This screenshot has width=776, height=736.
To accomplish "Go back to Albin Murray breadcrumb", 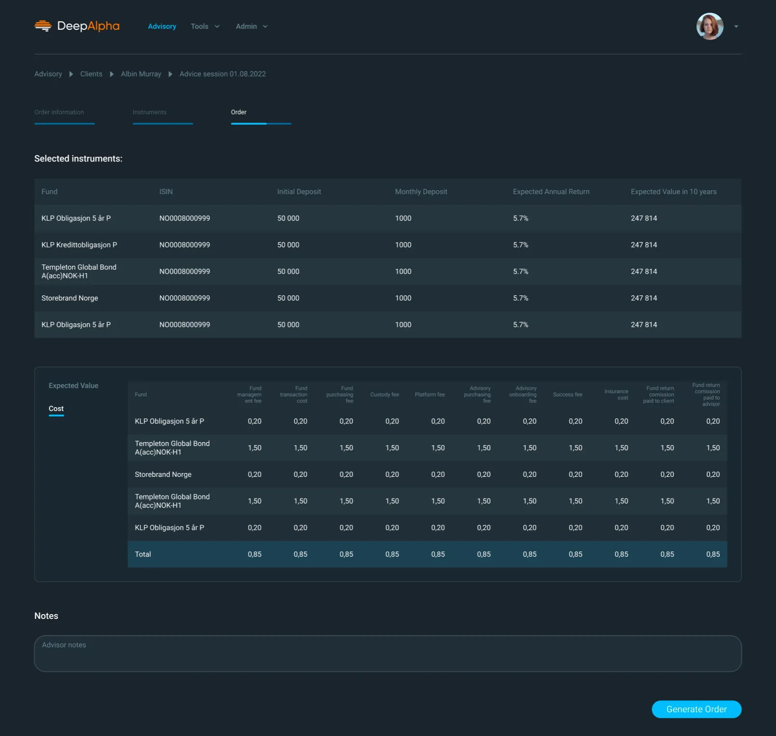I will click(x=141, y=74).
